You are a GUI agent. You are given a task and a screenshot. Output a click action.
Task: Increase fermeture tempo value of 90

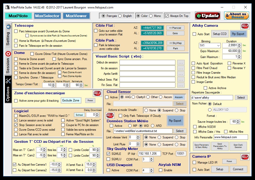[81, 84]
